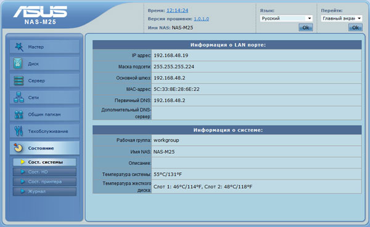The height and width of the screenshot is (227, 370).
Task: Open firmware version link 1.0.1.0
Action: (x=201, y=19)
